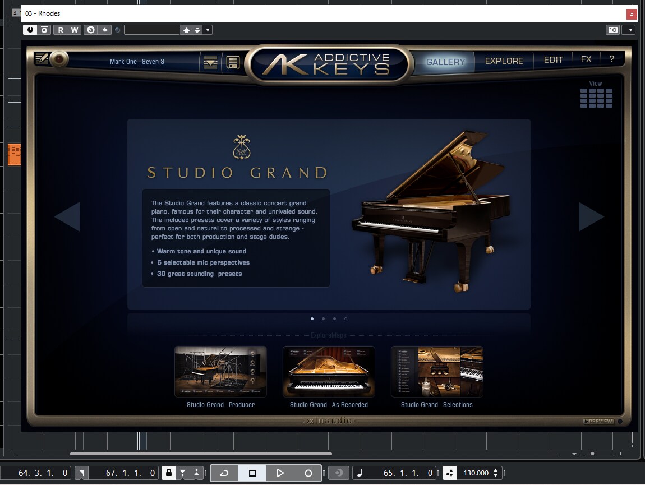Open Studio Grand - As Recorded thumbnail
This screenshot has width=645, height=485.
coord(329,372)
